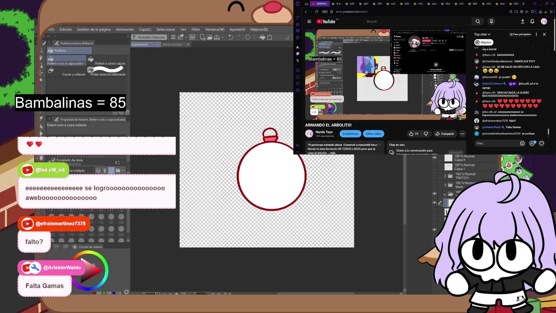556x313 pixels.
Task: Open emoji picker in chat box
Action: pos(522,143)
